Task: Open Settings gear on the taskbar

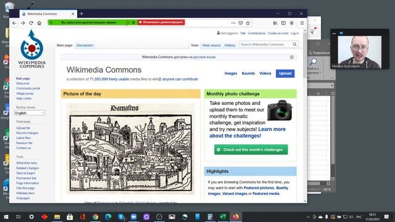Action: coord(31,216)
